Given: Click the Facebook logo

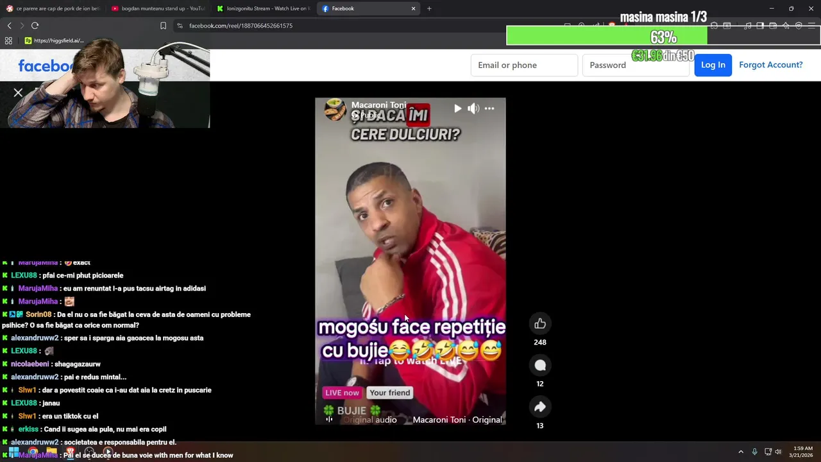Looking at the screenshot, I should point(46,65).
